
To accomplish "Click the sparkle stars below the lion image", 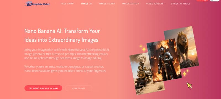I will (x=186, y=73).
